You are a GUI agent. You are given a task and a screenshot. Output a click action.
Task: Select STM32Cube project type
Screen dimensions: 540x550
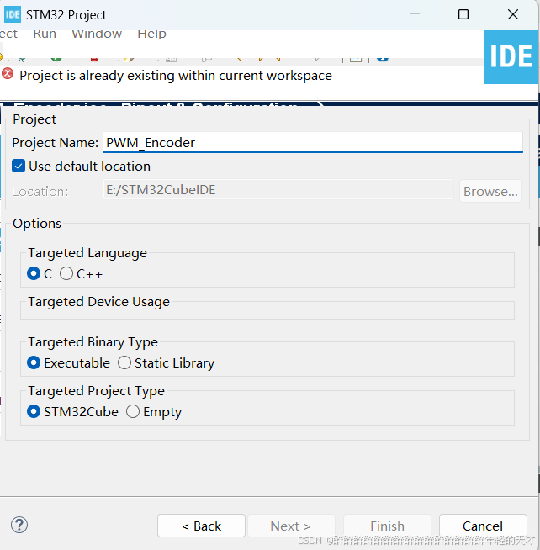34,411
